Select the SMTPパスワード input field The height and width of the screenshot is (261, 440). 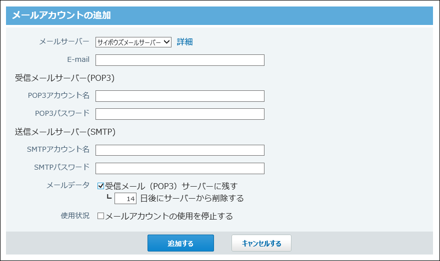click(180, 168)
